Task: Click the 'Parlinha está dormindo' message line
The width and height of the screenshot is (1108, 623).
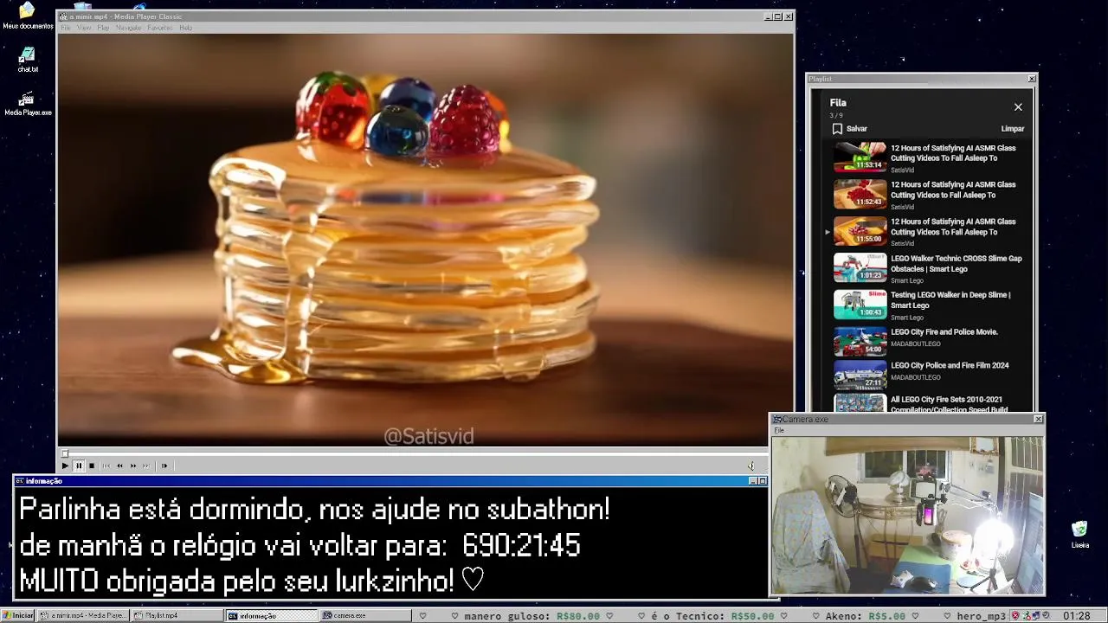Action: pyautogui.click(x=314, y=510)
